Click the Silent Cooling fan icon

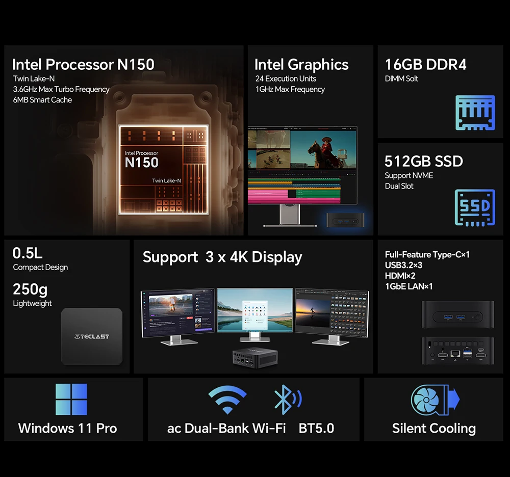point(435,400)
